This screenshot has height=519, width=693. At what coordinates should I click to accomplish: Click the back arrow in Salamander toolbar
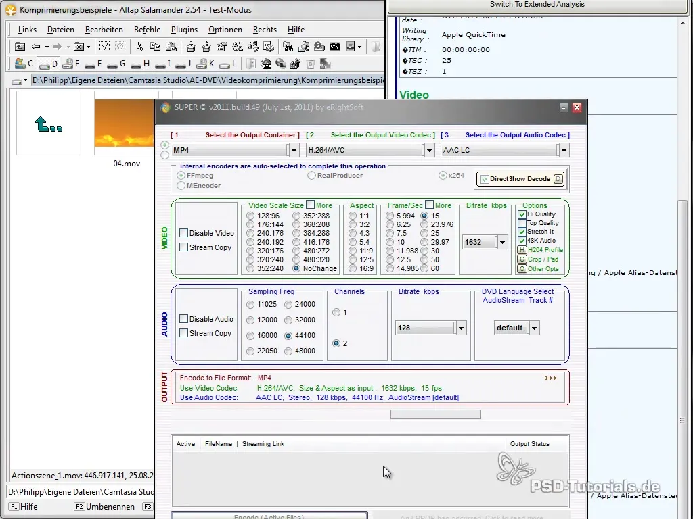tap(36, 47)
